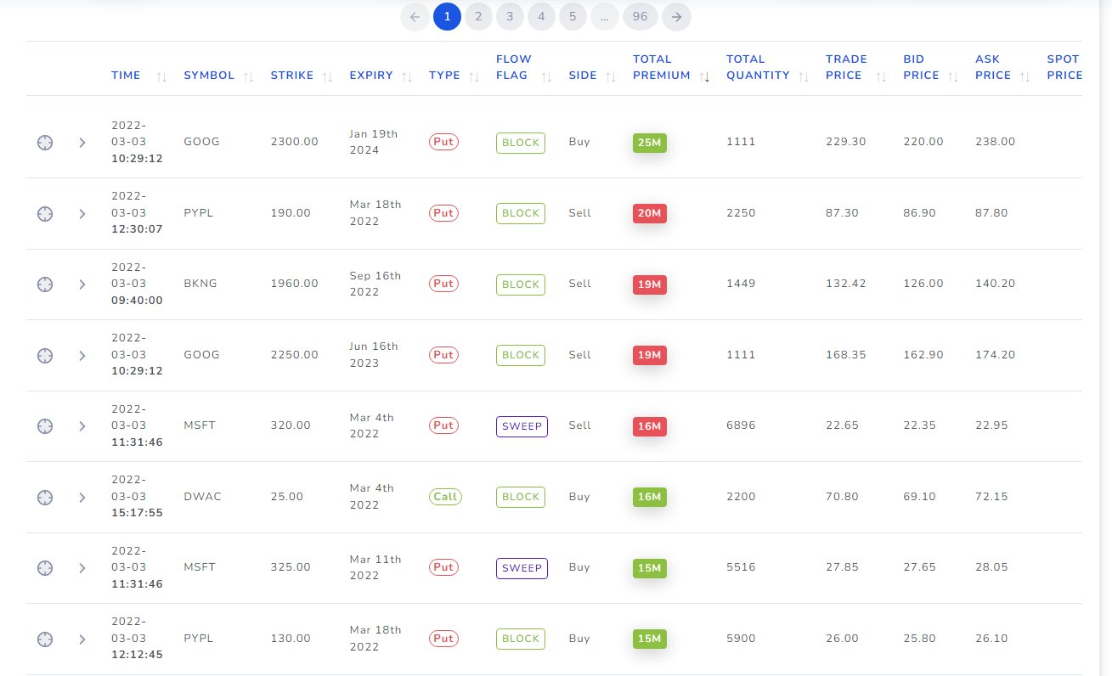Screen dimensions: 1112x676
Task: Sort by the Symbol column sort arrows
Action: 248,76
